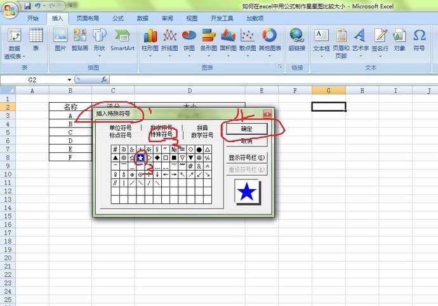Pick the section sign § symbol
Screen dimensions: 438x306
click(157, 149)
